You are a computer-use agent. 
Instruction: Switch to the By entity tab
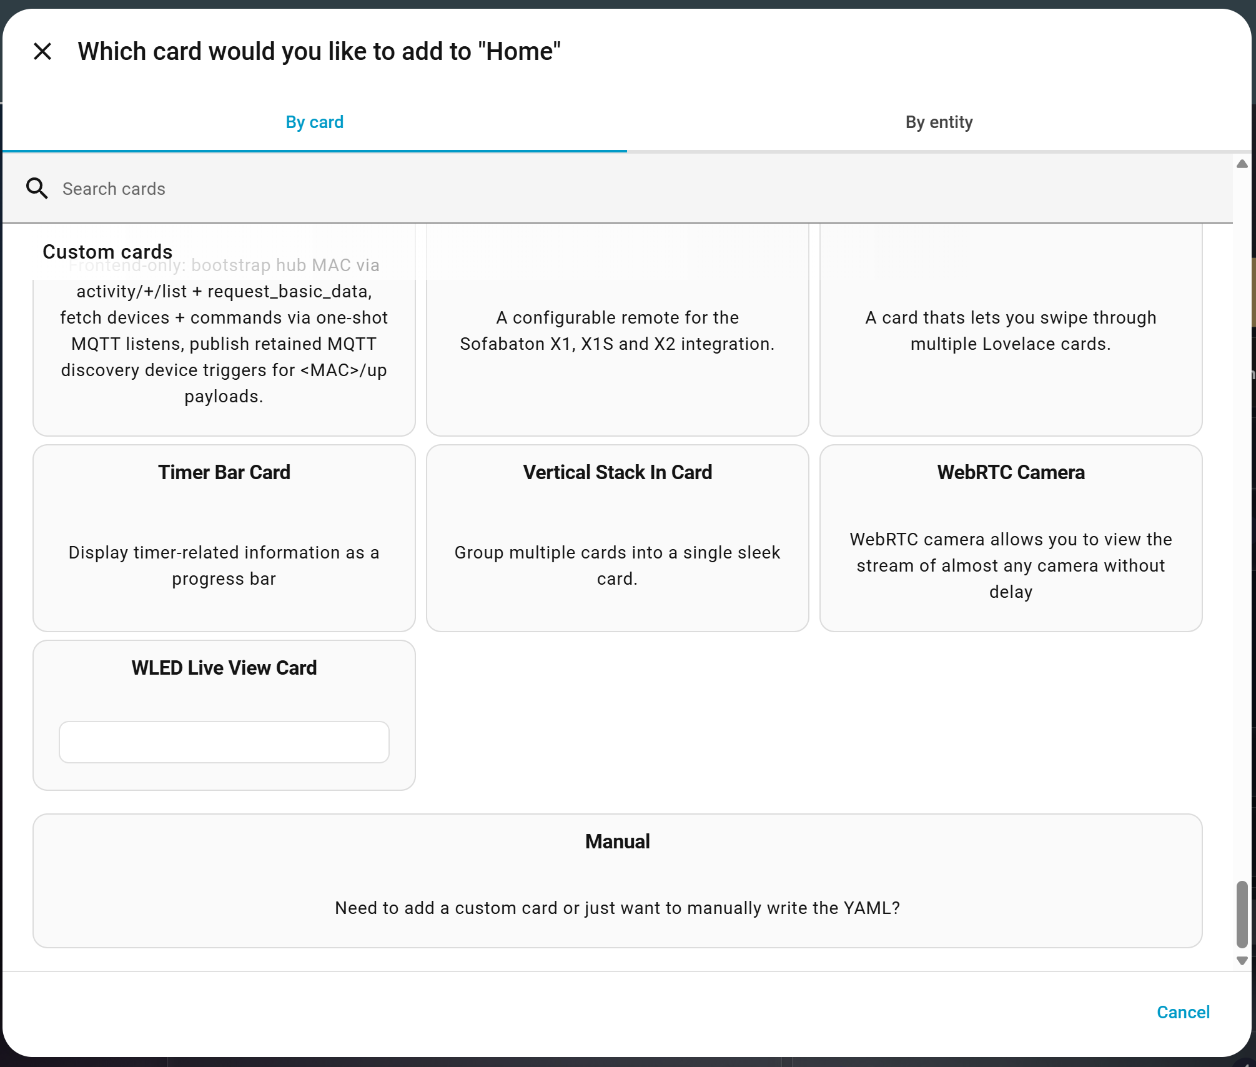coord(938,122)
